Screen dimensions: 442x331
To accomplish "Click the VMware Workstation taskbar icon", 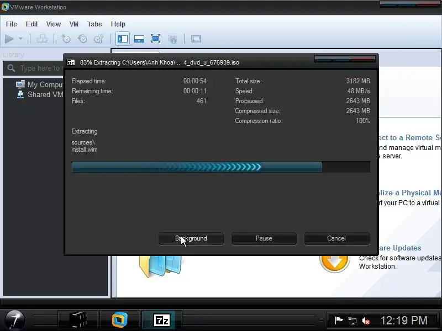I will pyautogui.click(x=120, y=320).
